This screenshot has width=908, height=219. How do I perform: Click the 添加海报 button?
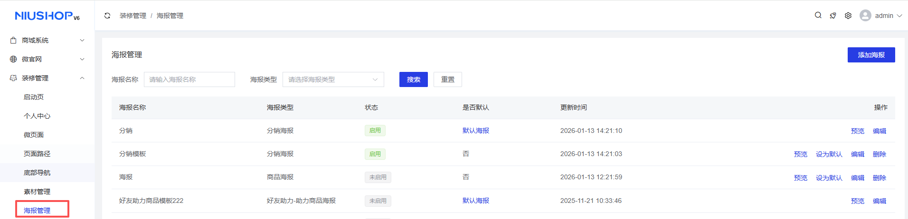click(871, 55)
